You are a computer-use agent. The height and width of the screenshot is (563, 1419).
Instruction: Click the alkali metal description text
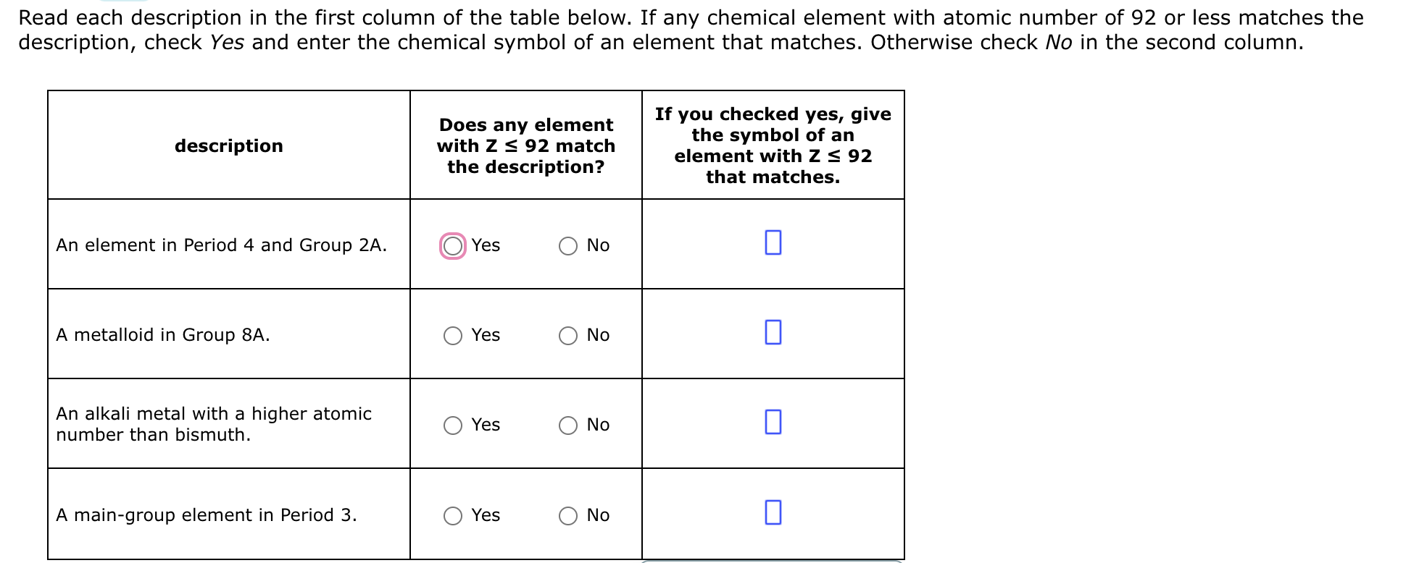pos(214,424)
